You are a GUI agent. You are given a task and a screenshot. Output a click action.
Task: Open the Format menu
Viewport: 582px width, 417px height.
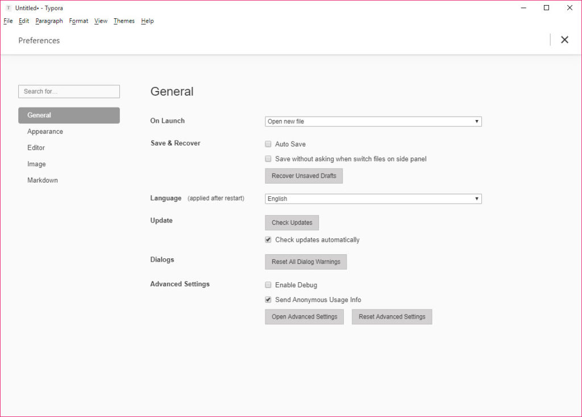tap(78, 21)
